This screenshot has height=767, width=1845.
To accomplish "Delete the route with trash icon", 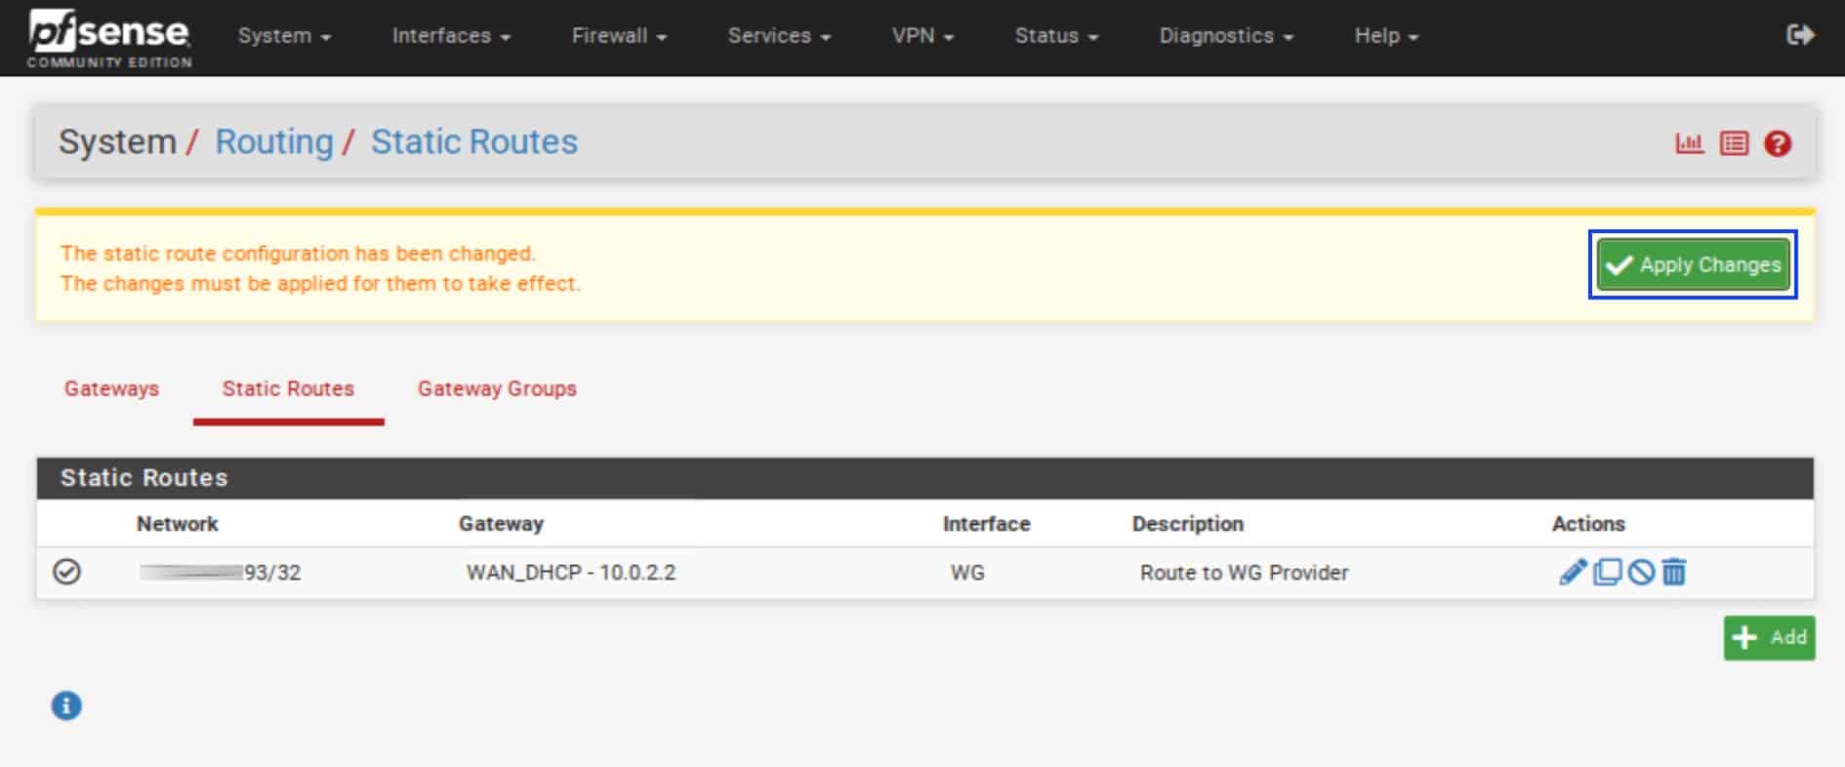I will click(x=1673, y=572).
